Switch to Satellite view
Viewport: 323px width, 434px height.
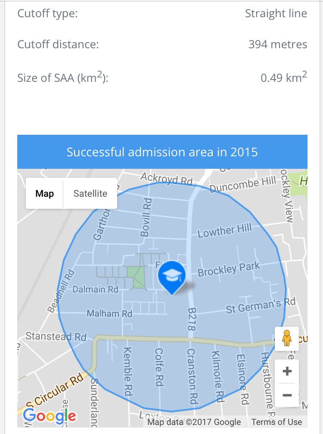point(90,193)
